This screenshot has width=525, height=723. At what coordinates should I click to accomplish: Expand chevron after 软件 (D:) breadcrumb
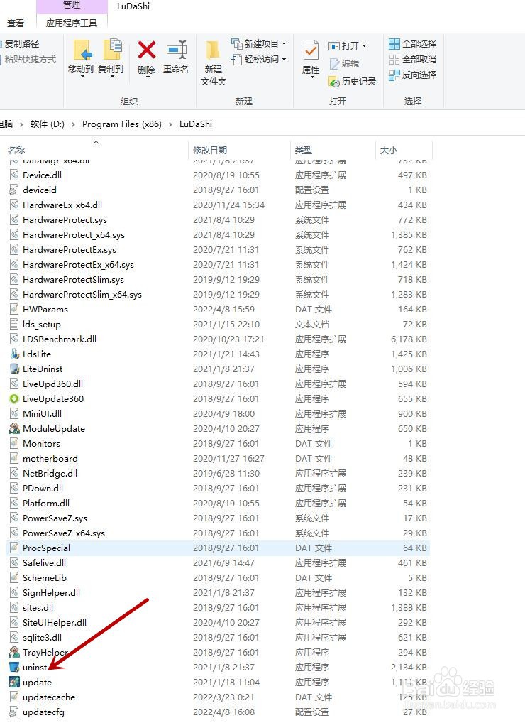tap(73, 124)
